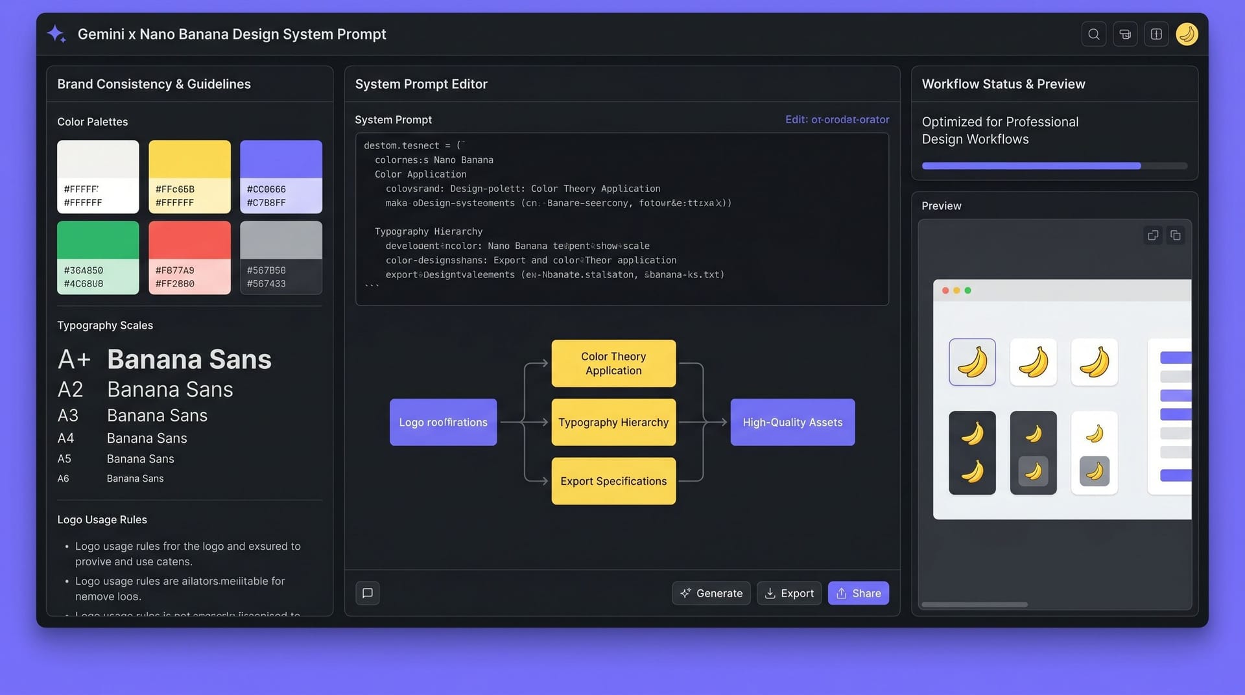Screen dimensions: 1245x695
Task: Click the pop-out window icon in Preview
Action: pyautogui.click(x=1153, y=235)
